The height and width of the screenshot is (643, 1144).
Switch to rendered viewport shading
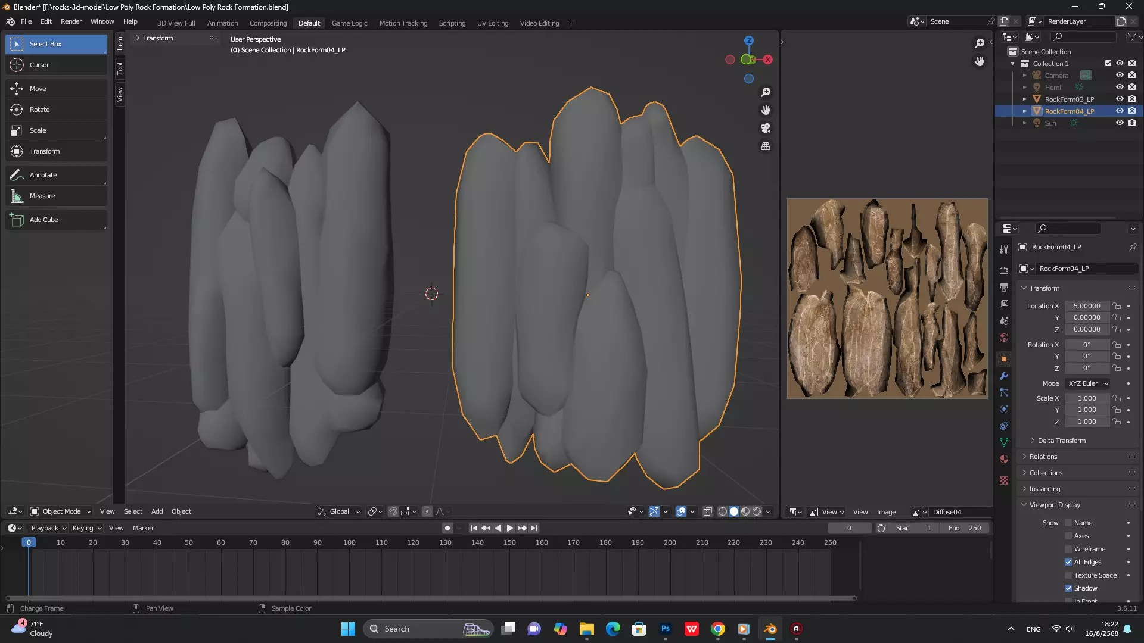[757, 511]
